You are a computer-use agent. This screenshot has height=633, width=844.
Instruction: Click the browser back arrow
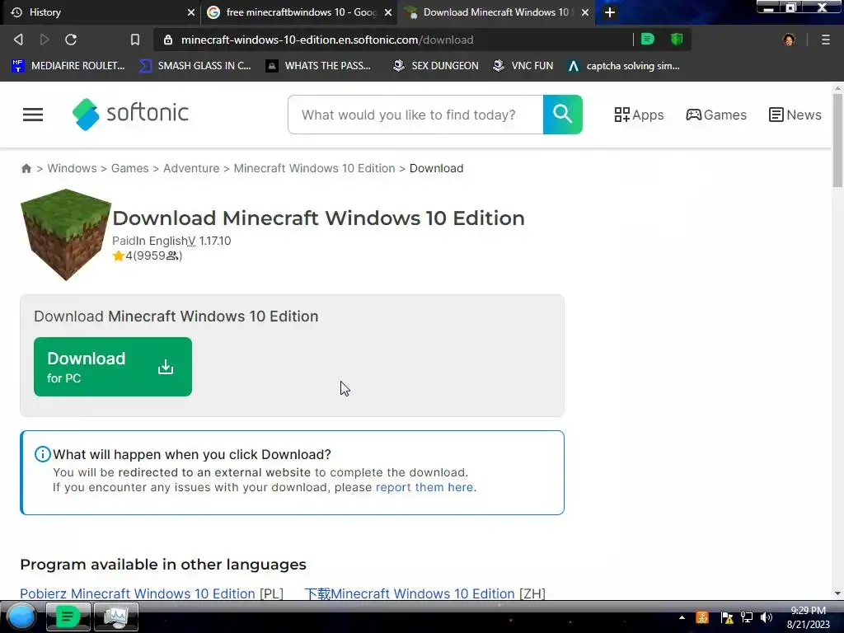(x=18, y=40)
